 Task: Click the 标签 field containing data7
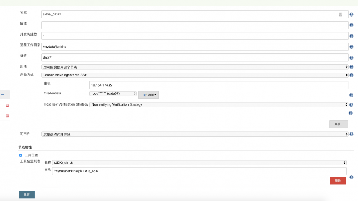pos(195,57)
